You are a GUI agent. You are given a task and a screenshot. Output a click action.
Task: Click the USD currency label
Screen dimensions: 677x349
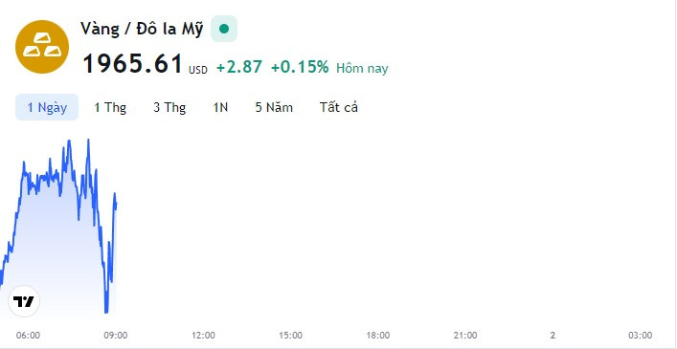[198, 70]
